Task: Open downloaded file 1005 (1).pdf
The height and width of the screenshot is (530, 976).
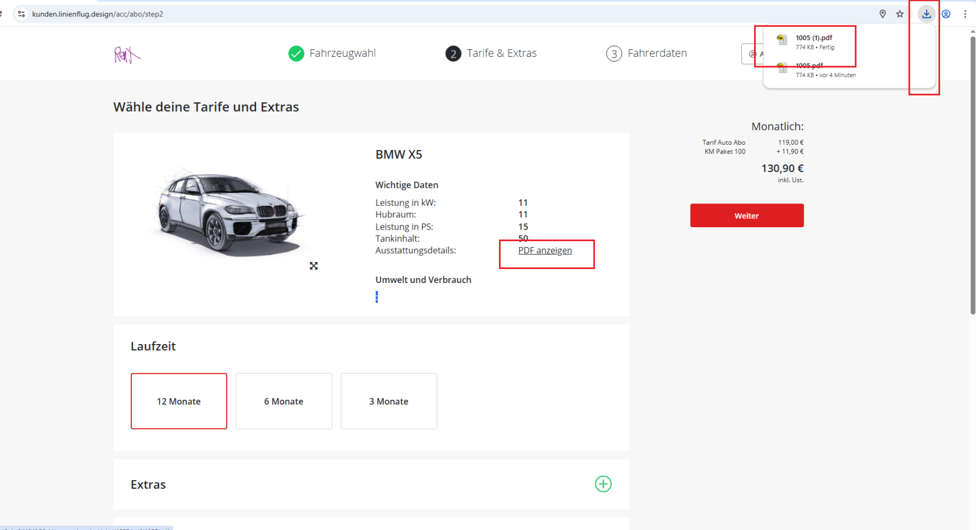Action: [x=814, y=42]
